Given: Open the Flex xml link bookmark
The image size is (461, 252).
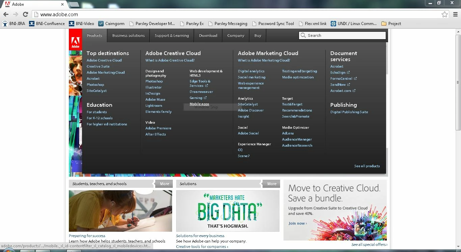Looking at the screenshot, I should pos(313,24).
